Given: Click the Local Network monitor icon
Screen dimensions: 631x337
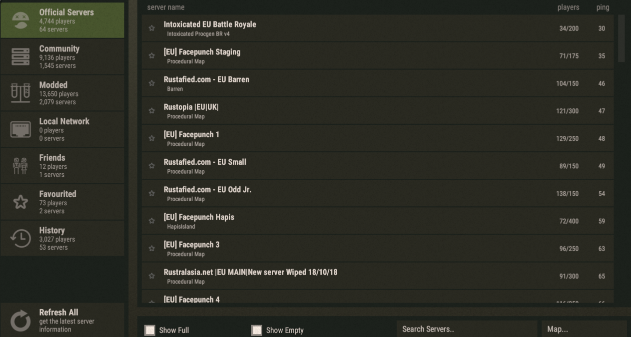Looking at the screenshot, I should (x=20, y=130).
